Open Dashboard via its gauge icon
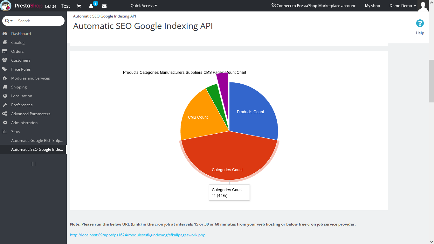434x244 pixels. [x=5, y=33]
